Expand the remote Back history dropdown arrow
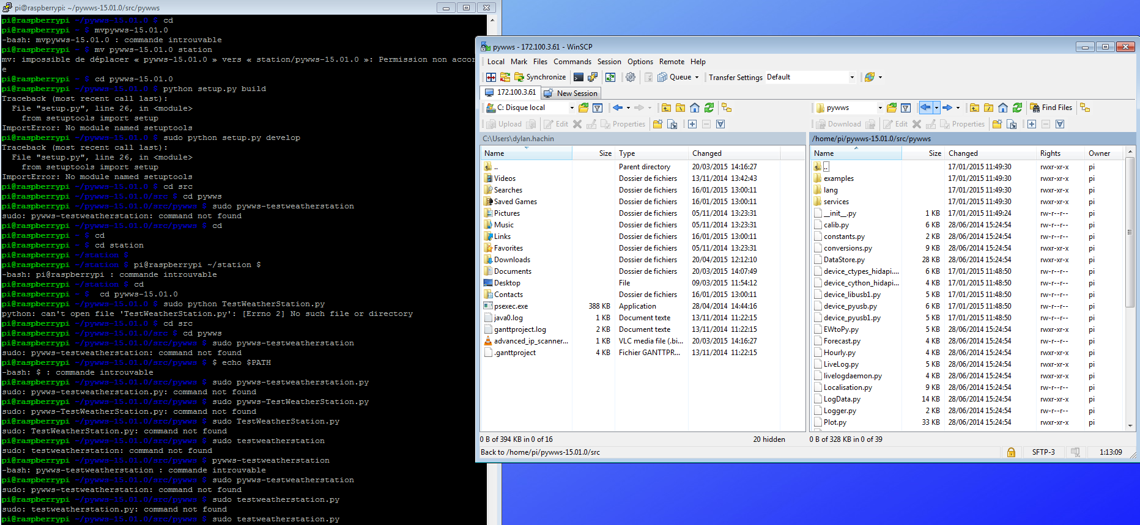This screenshot has width=1140, height=525. 936,108
